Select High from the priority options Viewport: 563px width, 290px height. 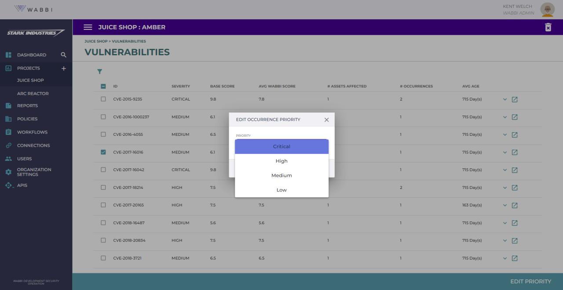(x=281, y=161)
